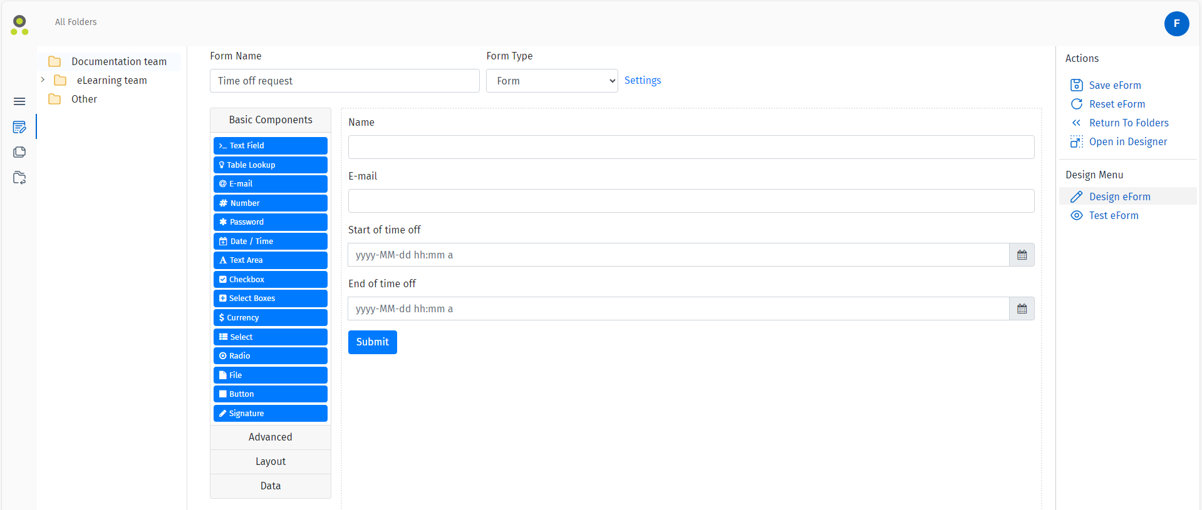Expand the Advanced components section
The image size is (1202, 510).
(271, 437)
